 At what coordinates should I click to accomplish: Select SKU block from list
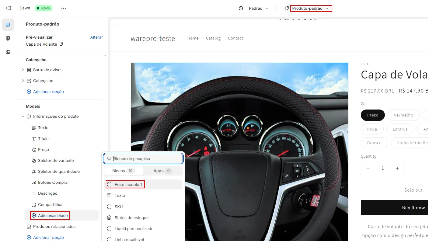144,207
